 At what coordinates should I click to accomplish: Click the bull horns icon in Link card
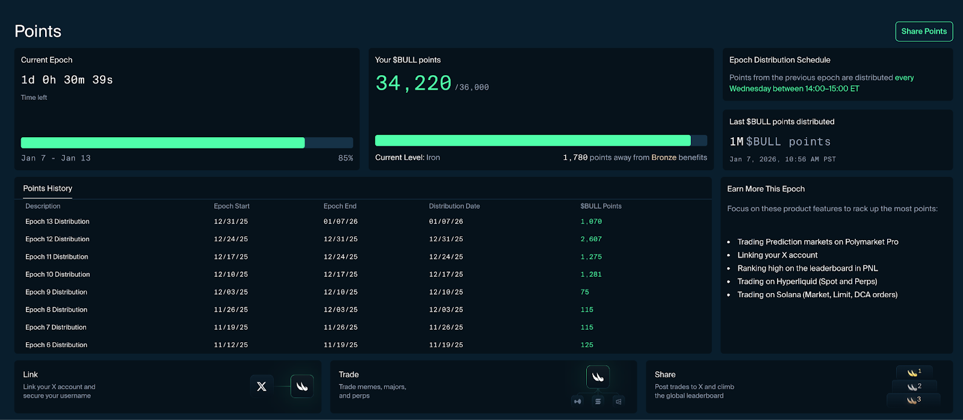302,386
